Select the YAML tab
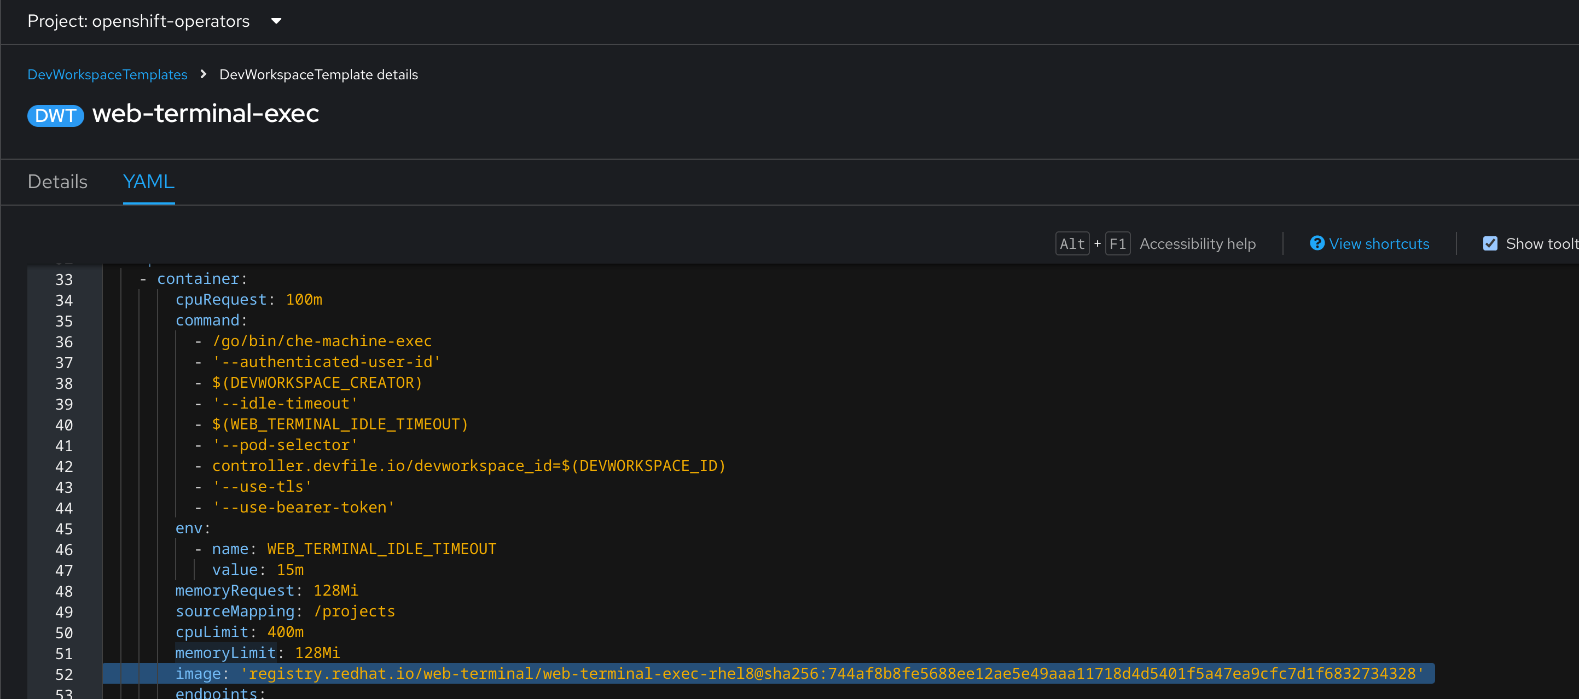Screen dimensions: 1579x699 [148, 182]
